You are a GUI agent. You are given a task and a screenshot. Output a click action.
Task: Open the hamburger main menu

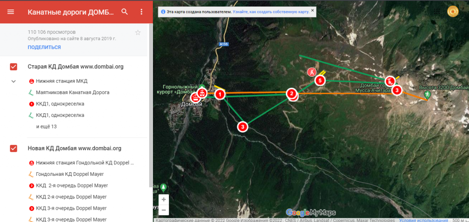pos(11,12)
